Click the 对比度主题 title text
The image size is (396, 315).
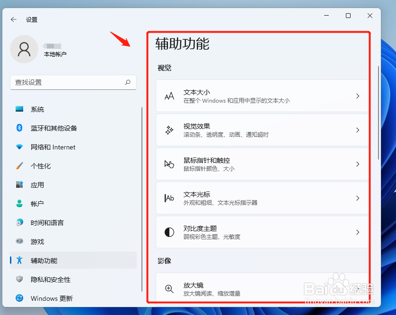click(x=200, y=228)
